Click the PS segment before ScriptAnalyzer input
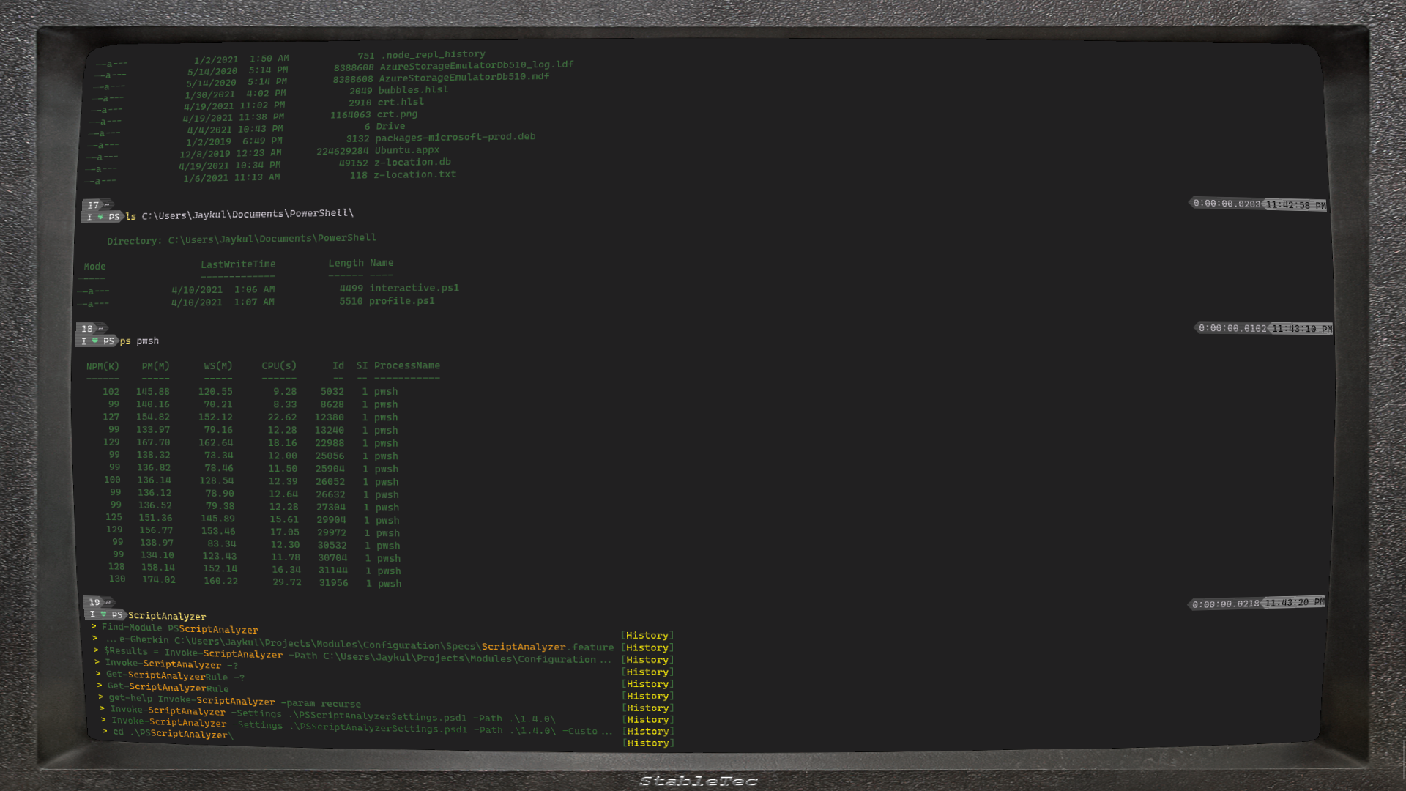This screenshot has width=1406, height=791. (x=117, y=614)
